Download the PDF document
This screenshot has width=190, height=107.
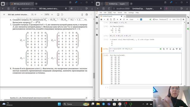coord(82,15)
